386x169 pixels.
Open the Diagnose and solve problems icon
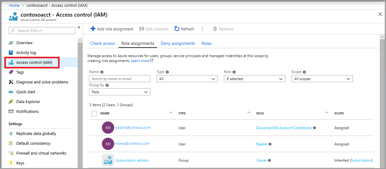pyautogui.click(x=11, y=82)
